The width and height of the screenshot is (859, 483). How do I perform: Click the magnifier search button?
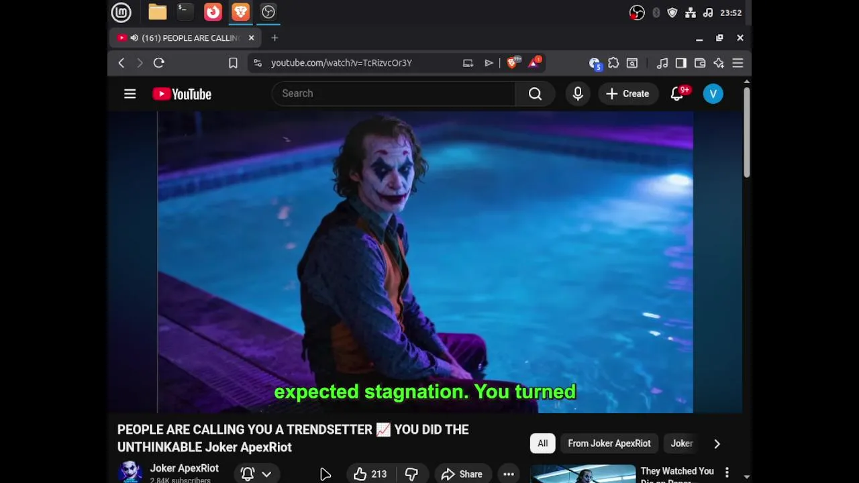535,94
